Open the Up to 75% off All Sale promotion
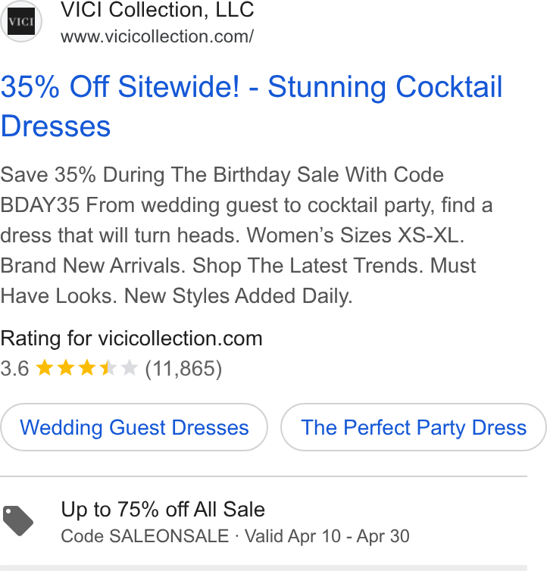Image resolution: width=547 pixels, height=571 pixels. (163, 509)
